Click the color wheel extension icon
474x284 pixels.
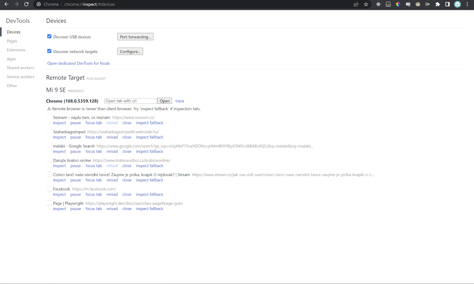(x=398, y=4)
